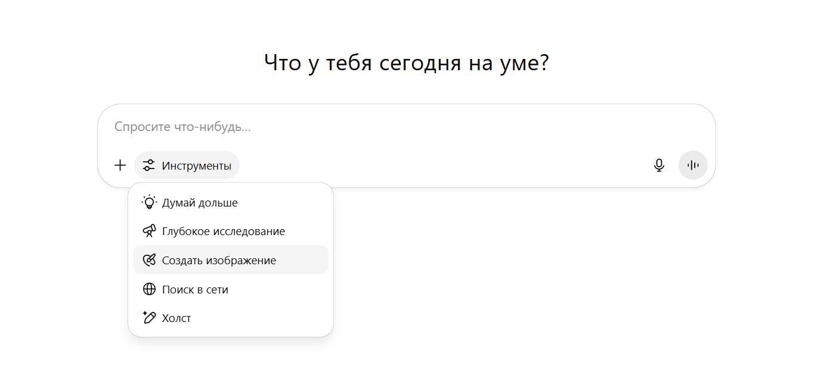
Task: Click the plus attachment icon
Action: coord(120,165)
